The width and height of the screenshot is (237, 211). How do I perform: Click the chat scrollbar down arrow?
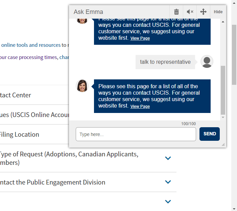point(223,117)
